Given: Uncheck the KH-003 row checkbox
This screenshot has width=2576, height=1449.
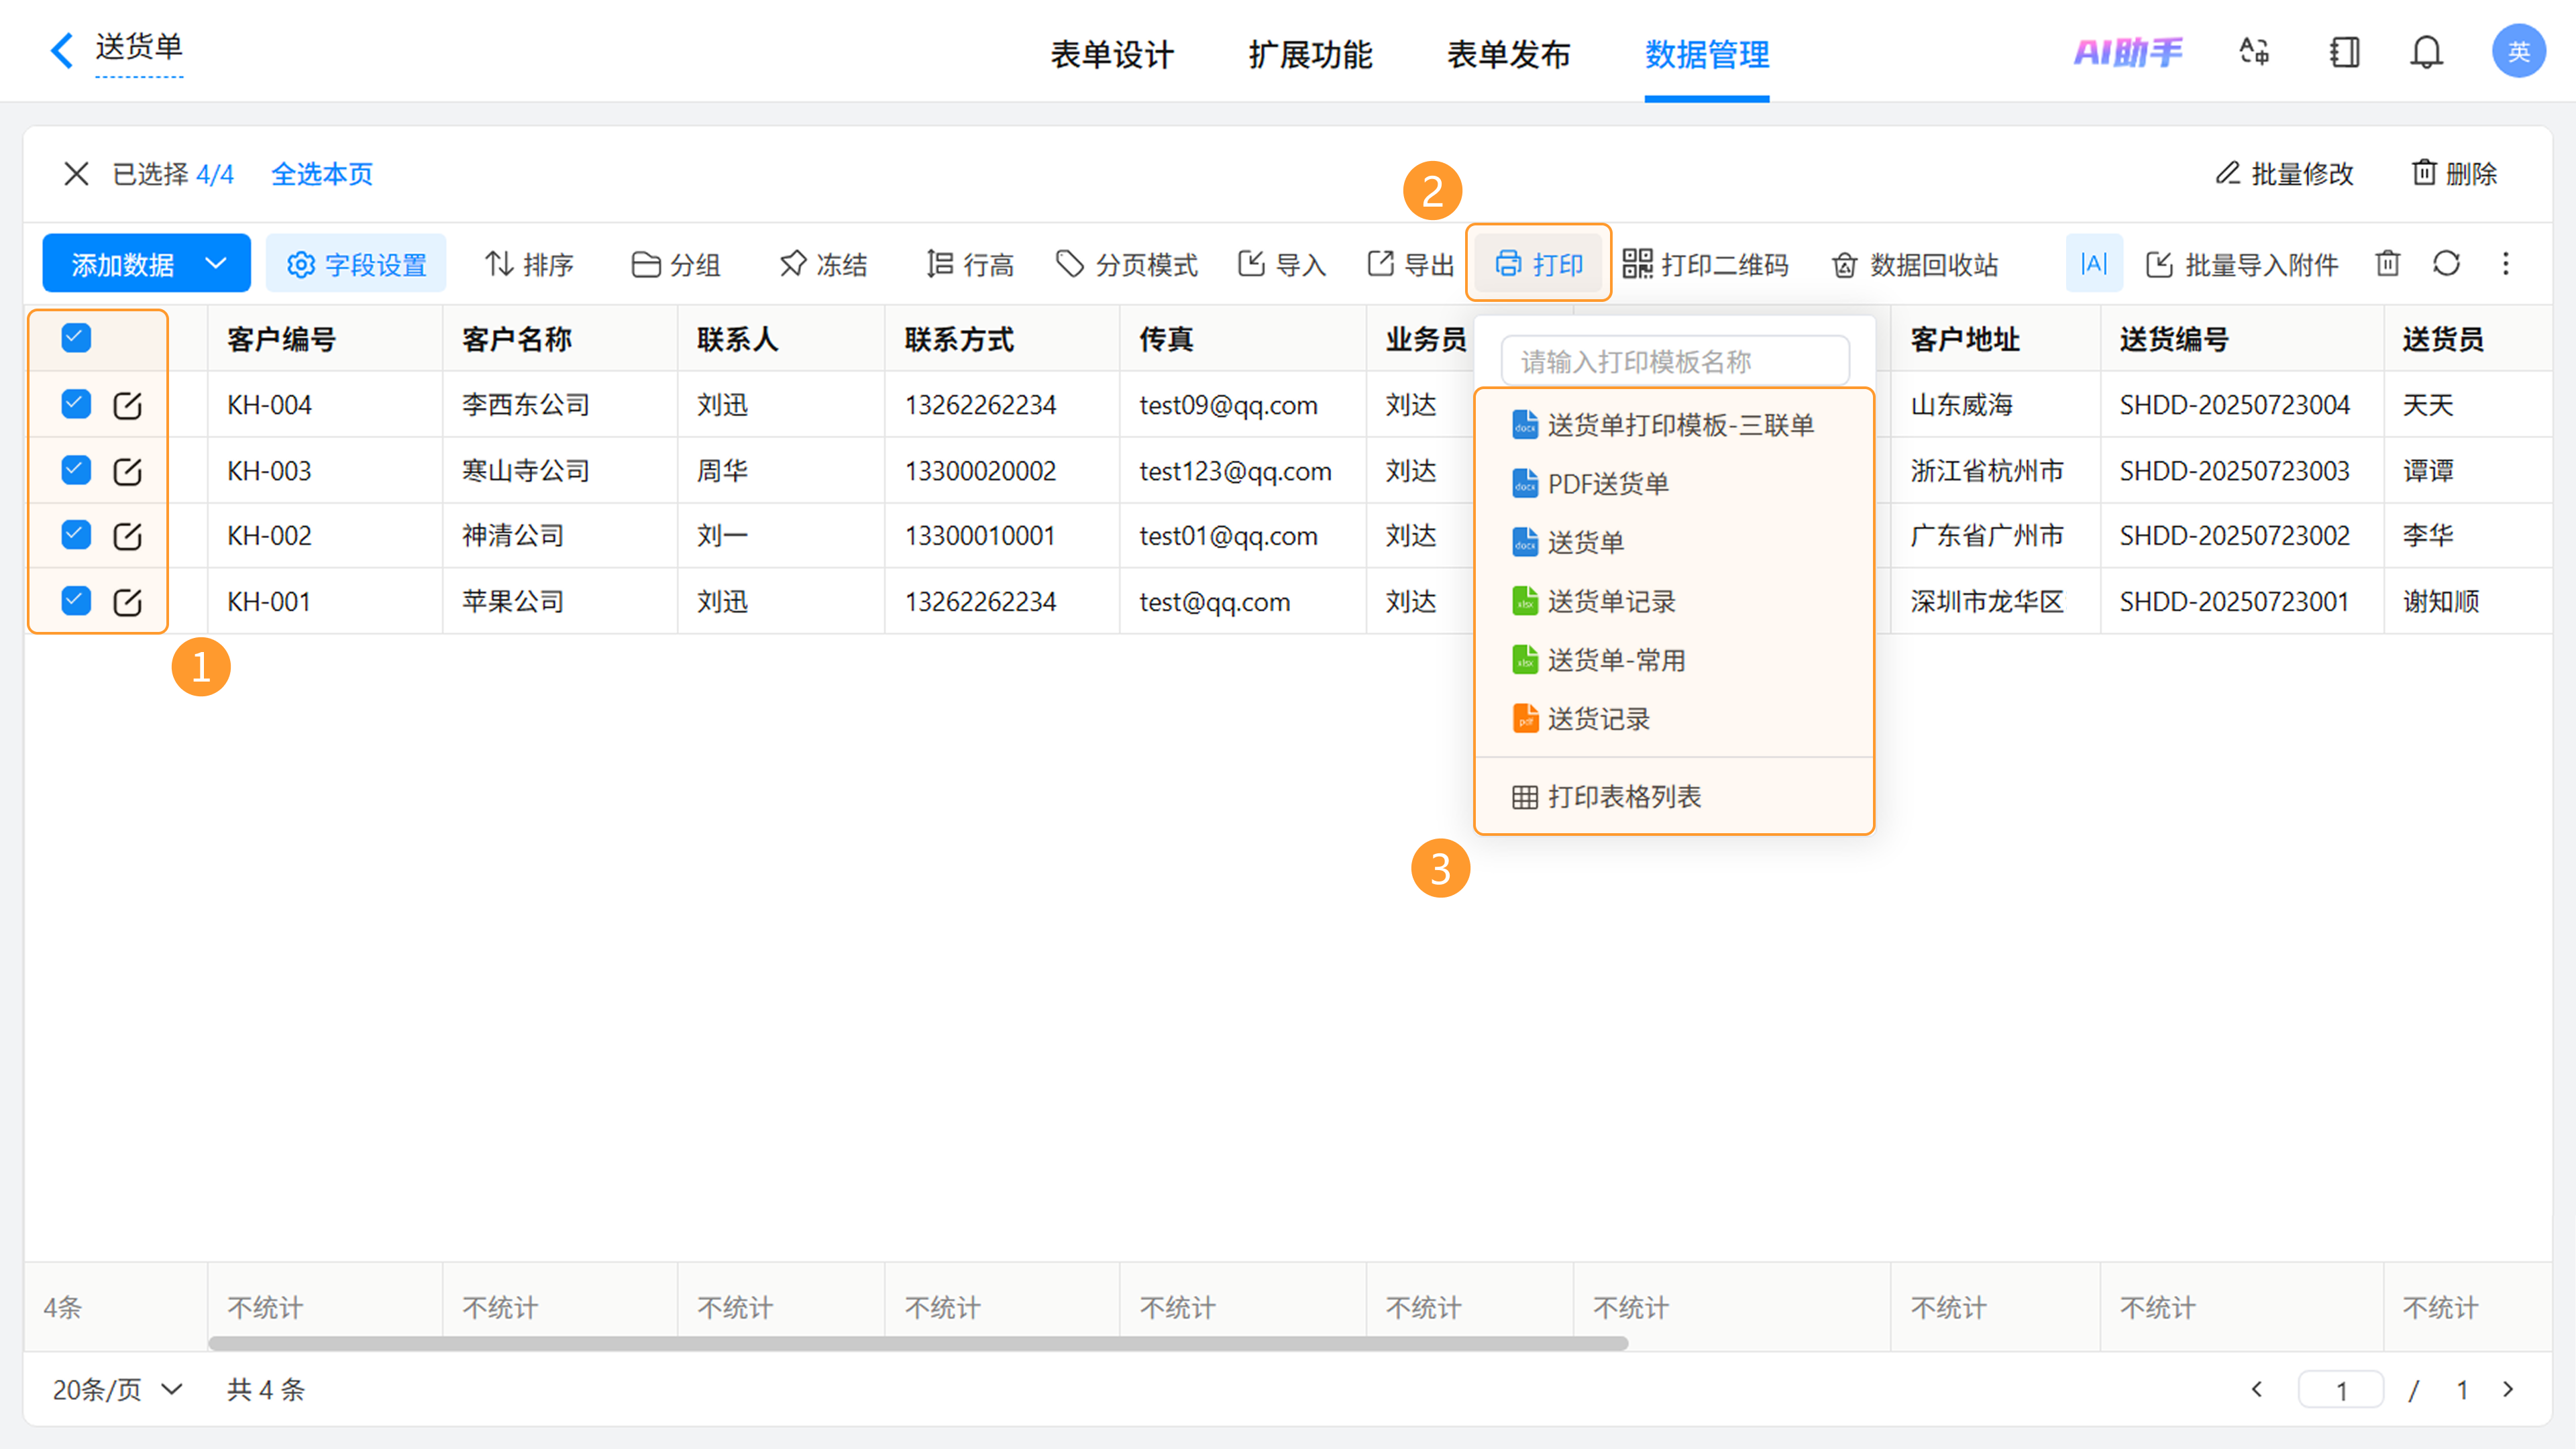Looking at the screenshot, I should (x=76, y=470).
